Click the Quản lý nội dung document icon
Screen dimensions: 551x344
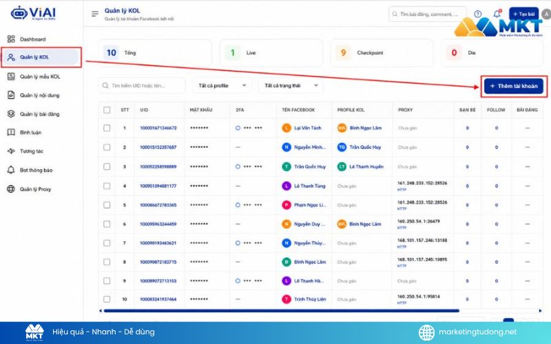[11, 95]
